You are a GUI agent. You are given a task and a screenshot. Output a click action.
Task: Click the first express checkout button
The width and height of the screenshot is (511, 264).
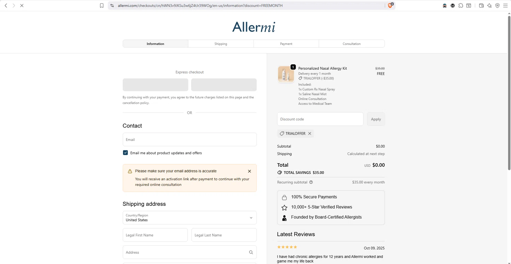[155, 85]
